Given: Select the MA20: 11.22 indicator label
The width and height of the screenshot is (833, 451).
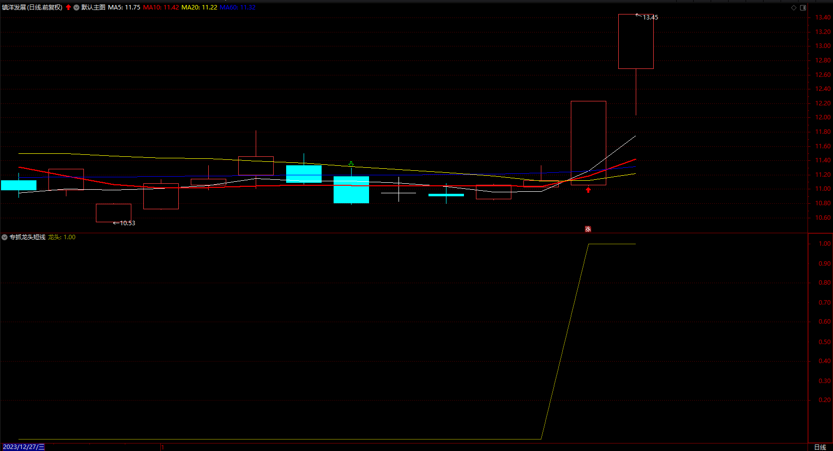Looking at the screenshot, I should 199,7.
